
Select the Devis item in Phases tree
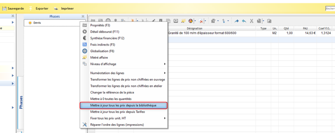pyautogui.click(x=37, y=23)
